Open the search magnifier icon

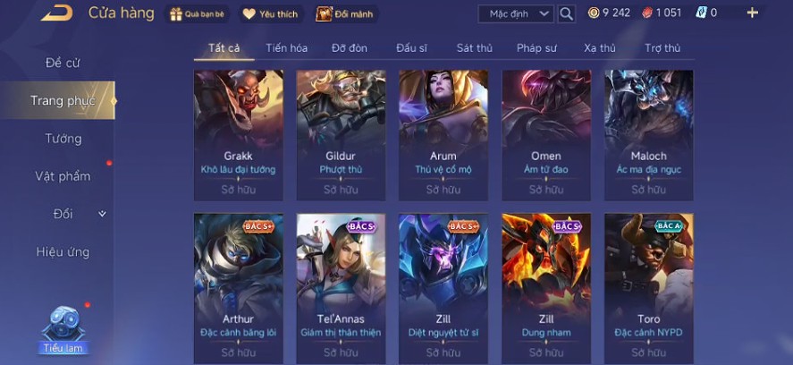point(567,13)
